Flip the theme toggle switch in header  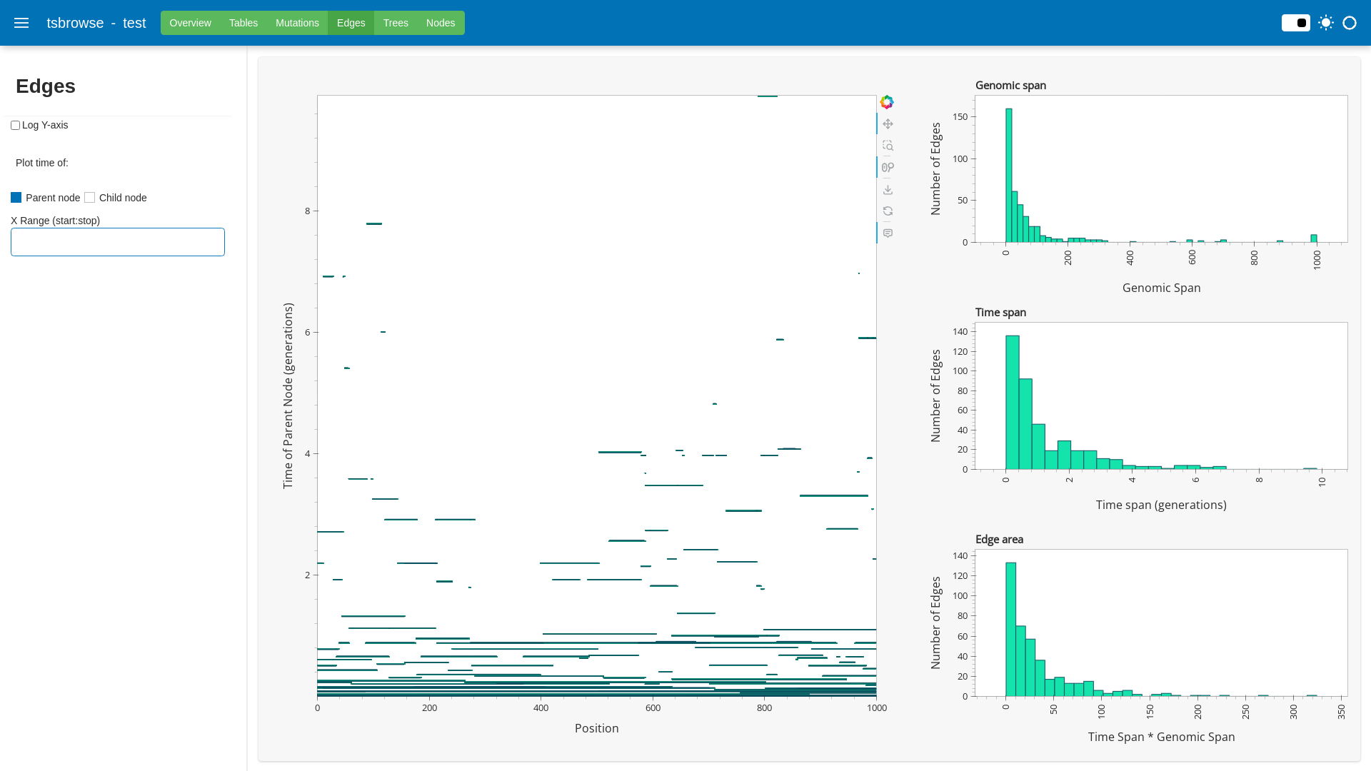1295,23
